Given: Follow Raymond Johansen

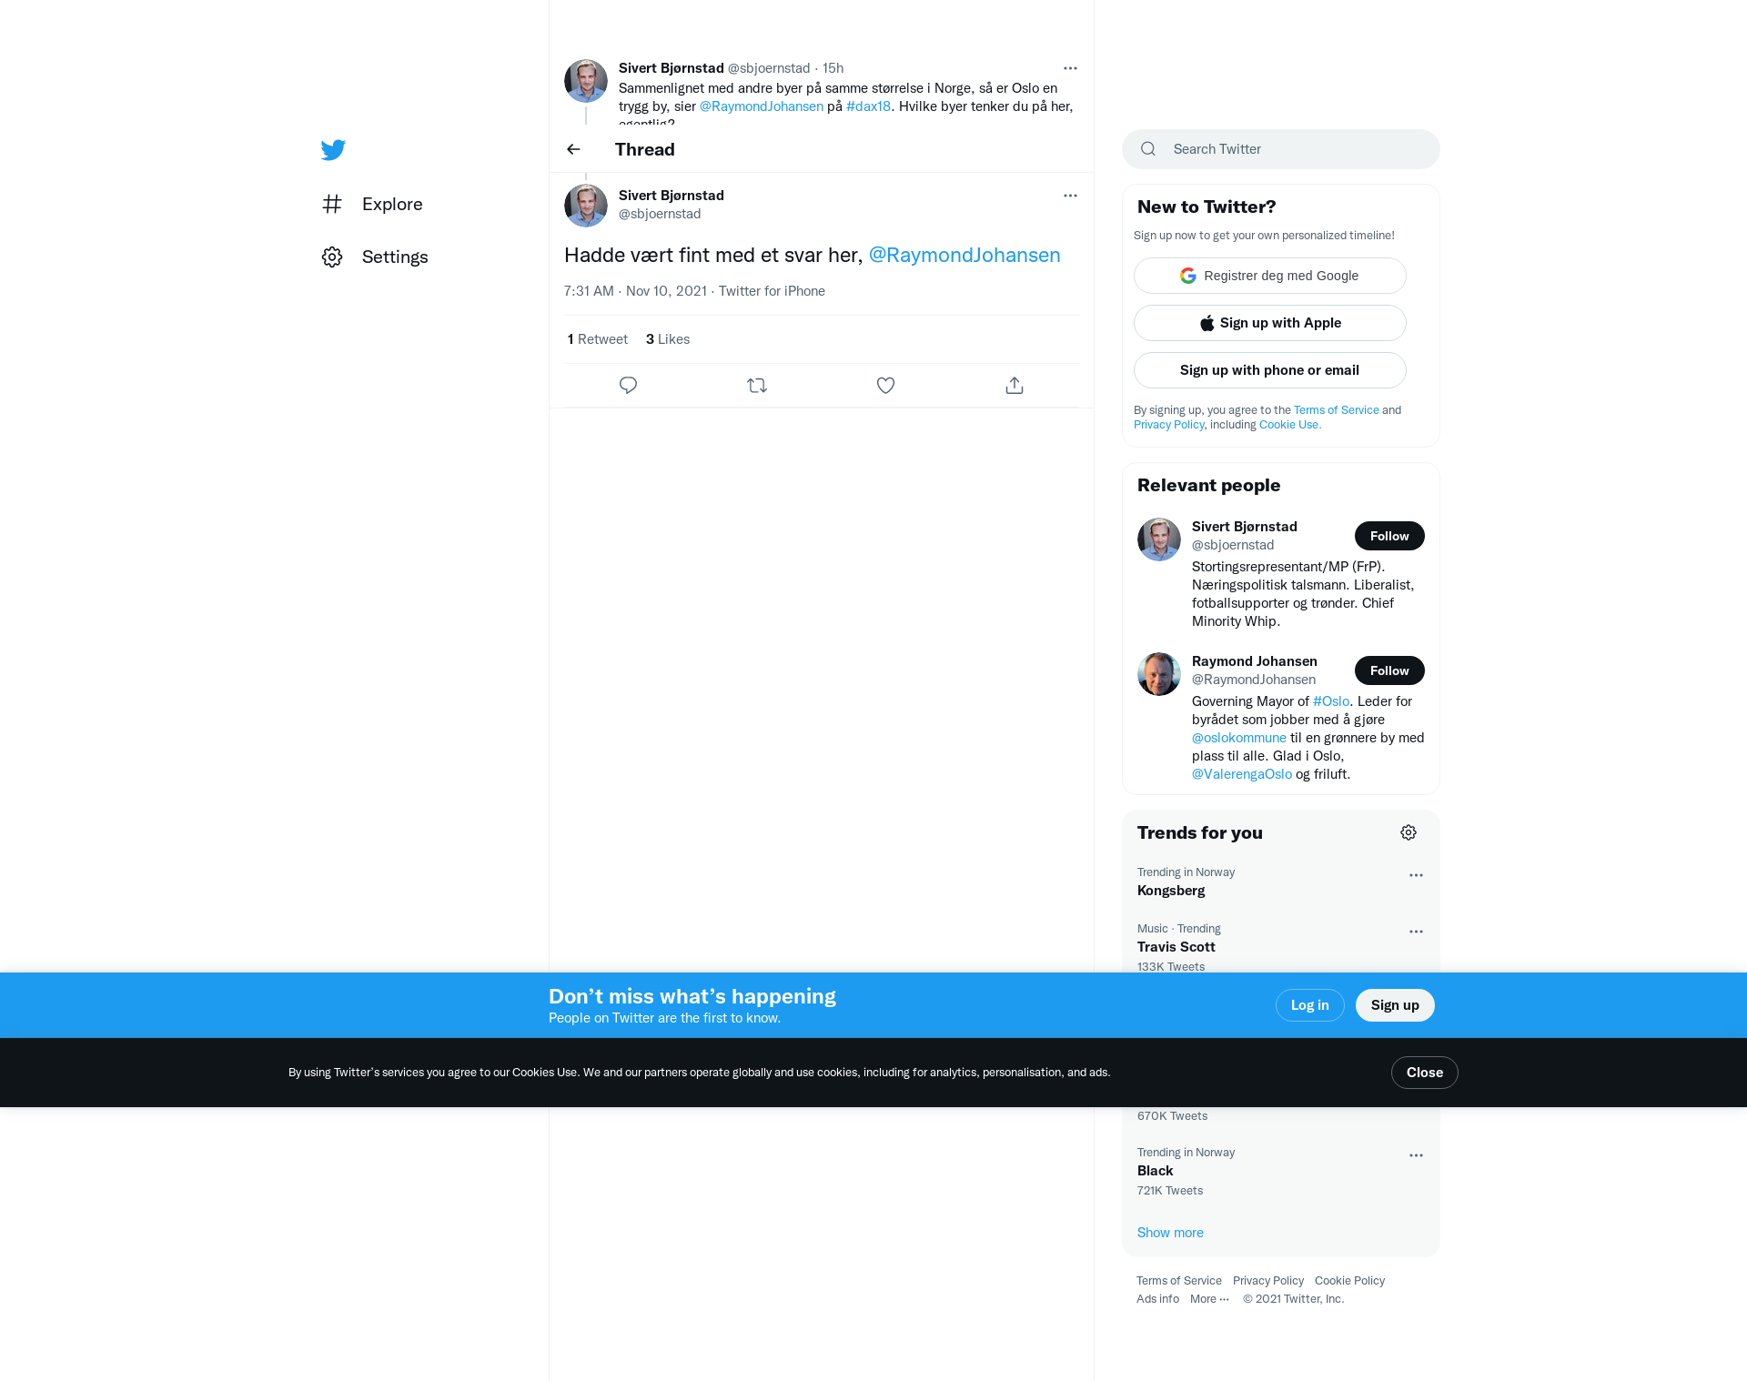Looking at the screenshot, I should pyautogui.click(x=1389, y=670).
